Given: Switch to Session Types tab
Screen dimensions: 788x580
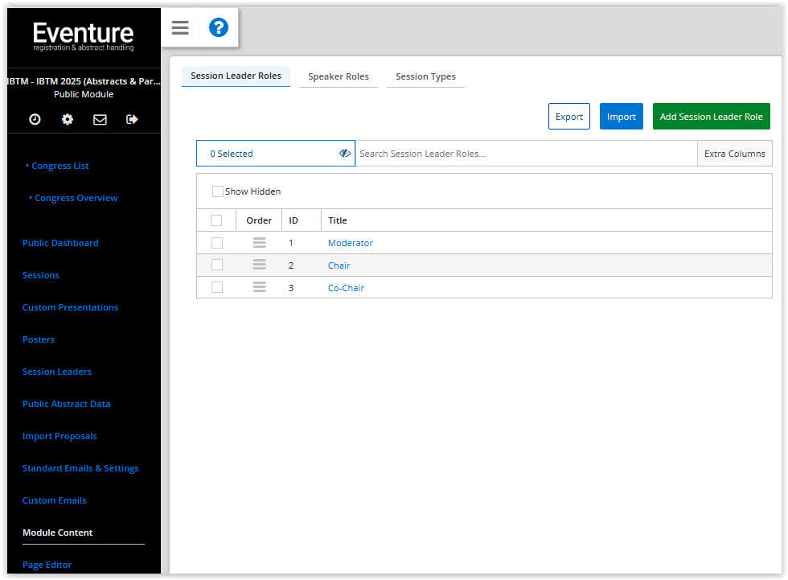Looking at the screenshot, I should [425, 76].
